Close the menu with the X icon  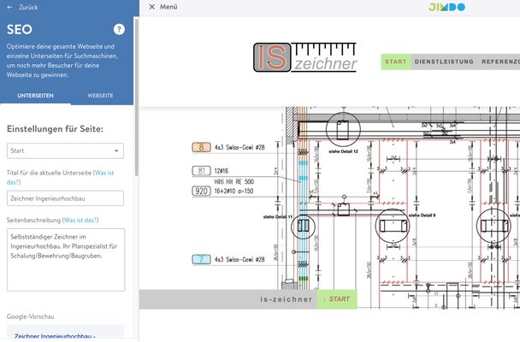152,7
